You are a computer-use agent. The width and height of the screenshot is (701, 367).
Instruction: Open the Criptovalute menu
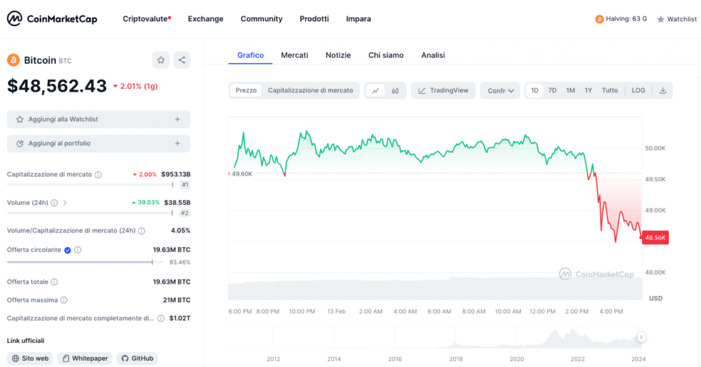(146, 18)
